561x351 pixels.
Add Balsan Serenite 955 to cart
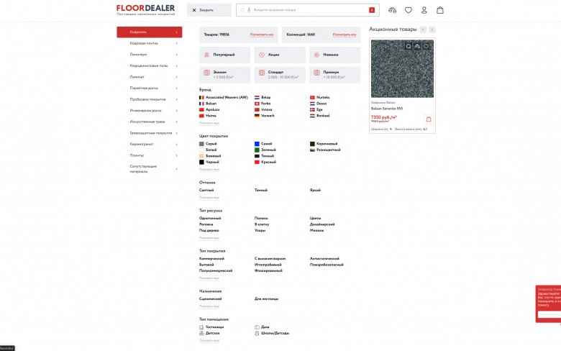pos(429,119)
